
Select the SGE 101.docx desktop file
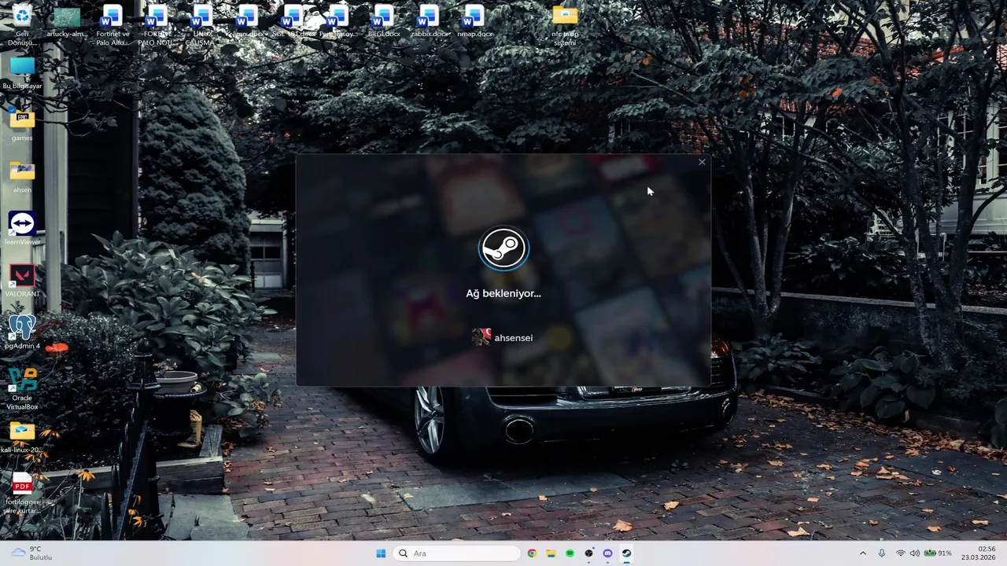coord(292,22)
